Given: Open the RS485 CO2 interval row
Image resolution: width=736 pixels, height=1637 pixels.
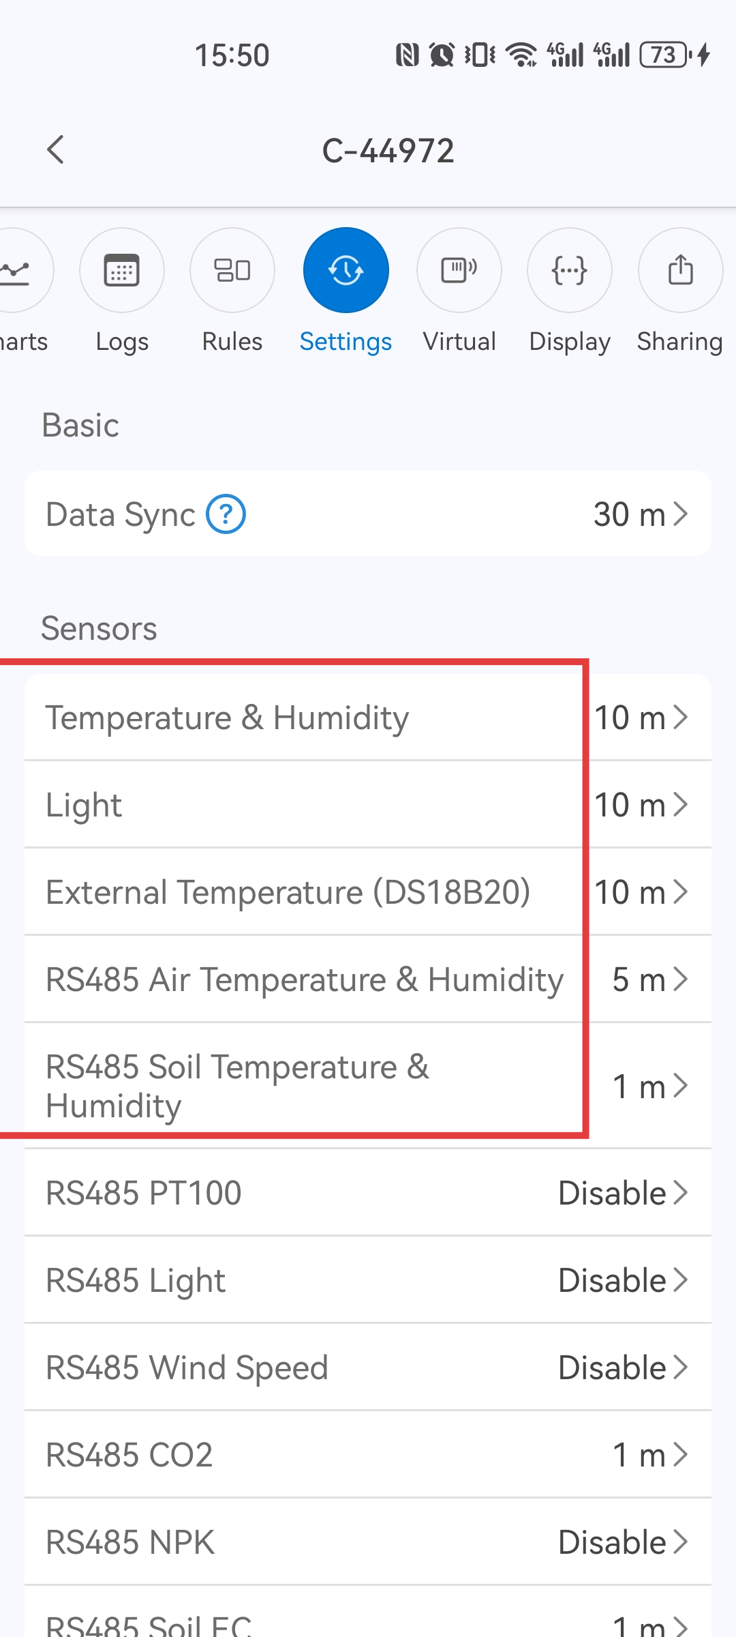Looking at the screenshot, I should [x=368, y=1454].
